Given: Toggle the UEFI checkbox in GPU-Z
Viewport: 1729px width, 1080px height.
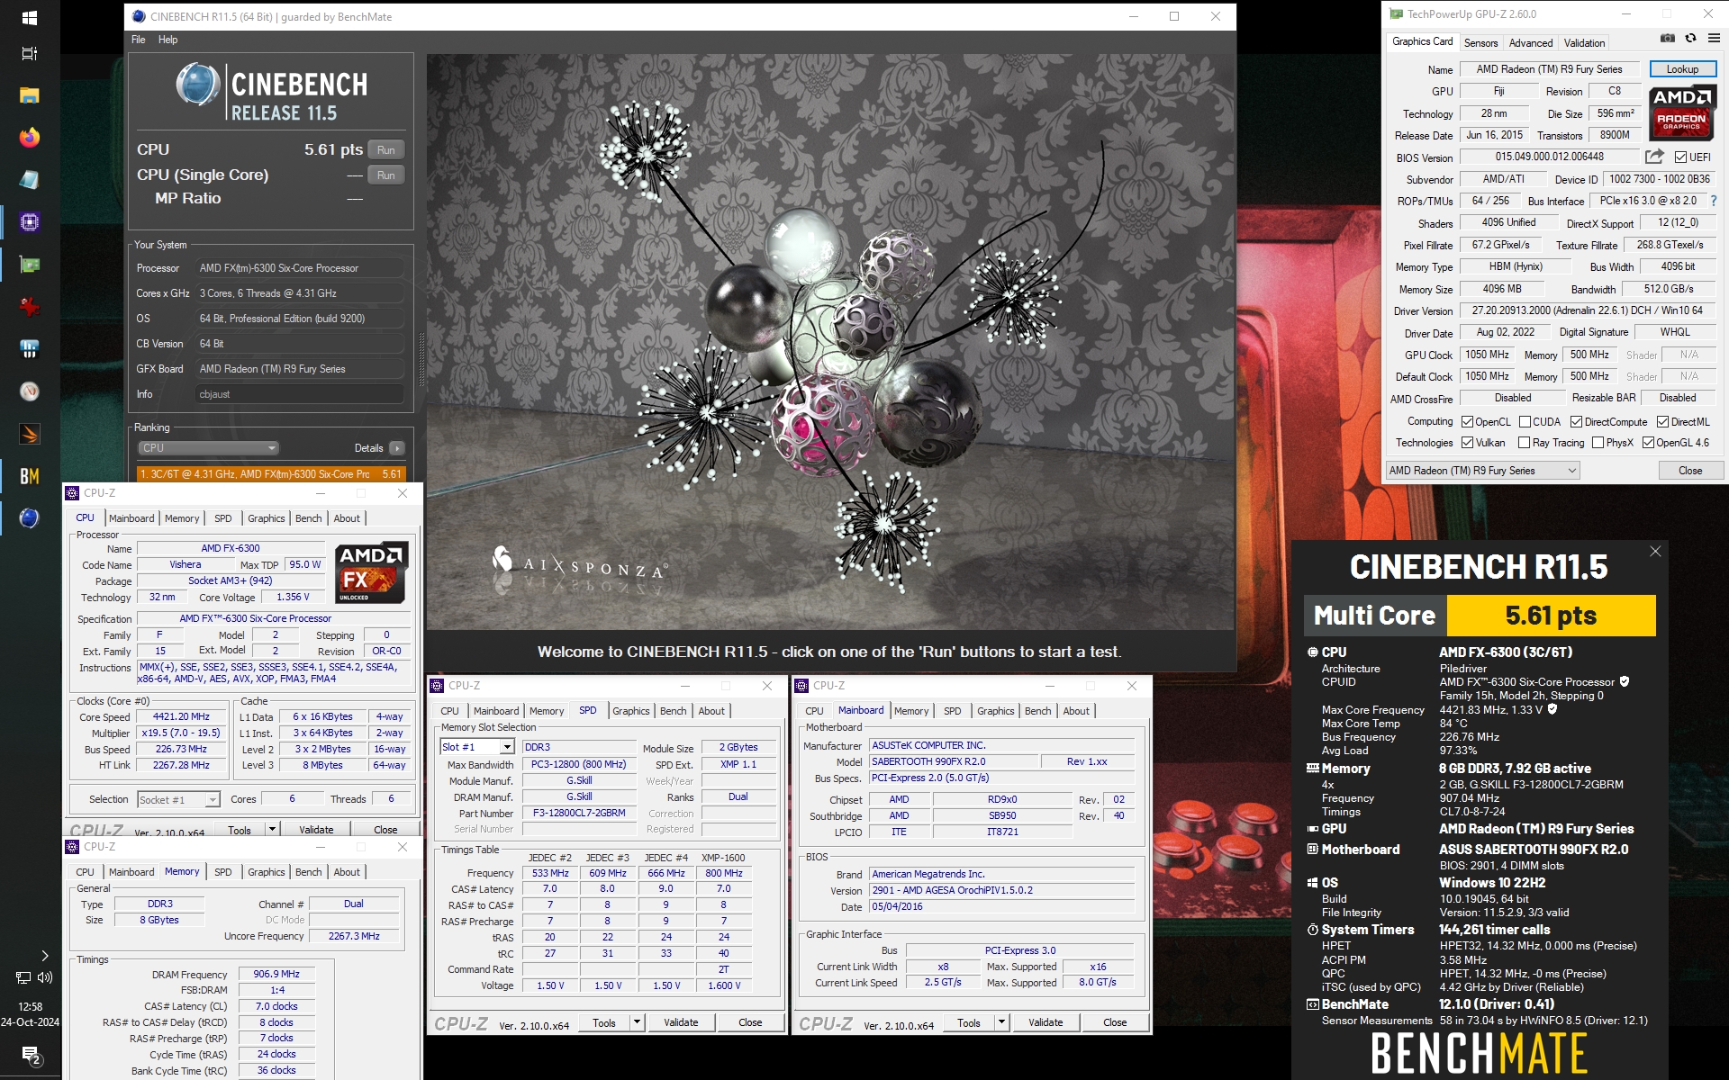Looking at the screenshot, I should pos(1680,157).
